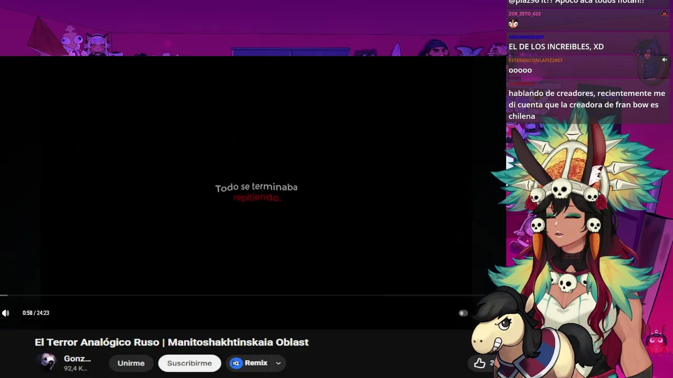Click the Unirme join button

tap(131, 363)
